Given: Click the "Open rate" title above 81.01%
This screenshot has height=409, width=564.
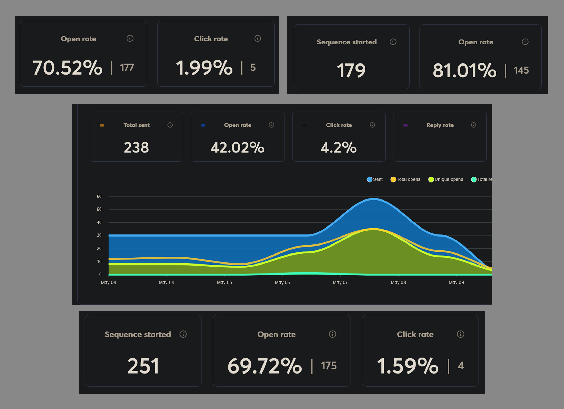Looking at the screenshot, I should [x=476, y=42].
